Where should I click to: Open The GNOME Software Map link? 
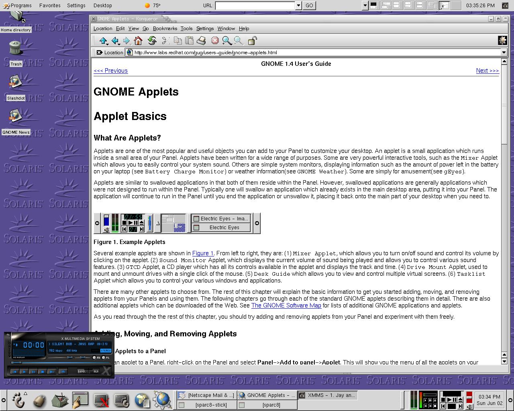[x=286, y=305]
